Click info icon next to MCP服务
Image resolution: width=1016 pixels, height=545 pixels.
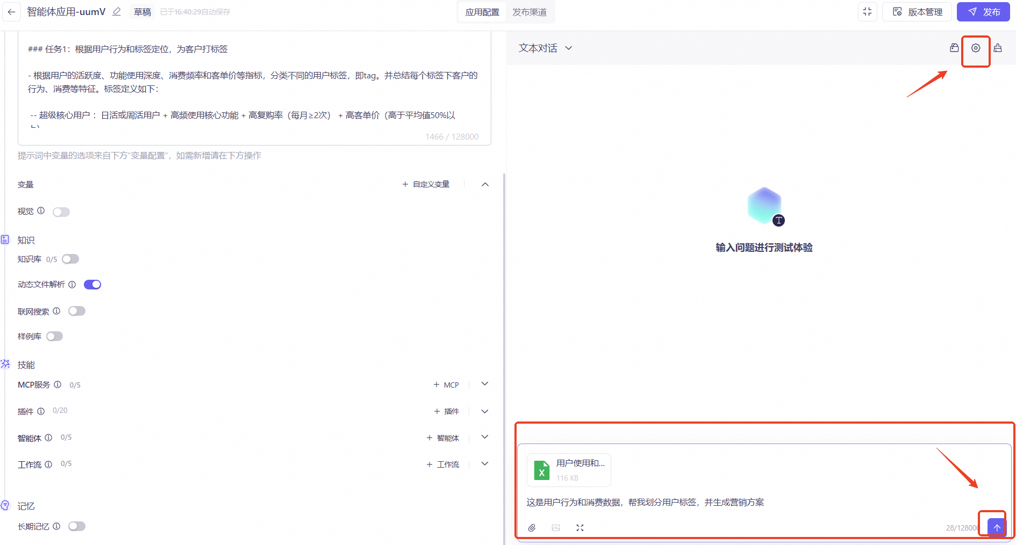58,384
